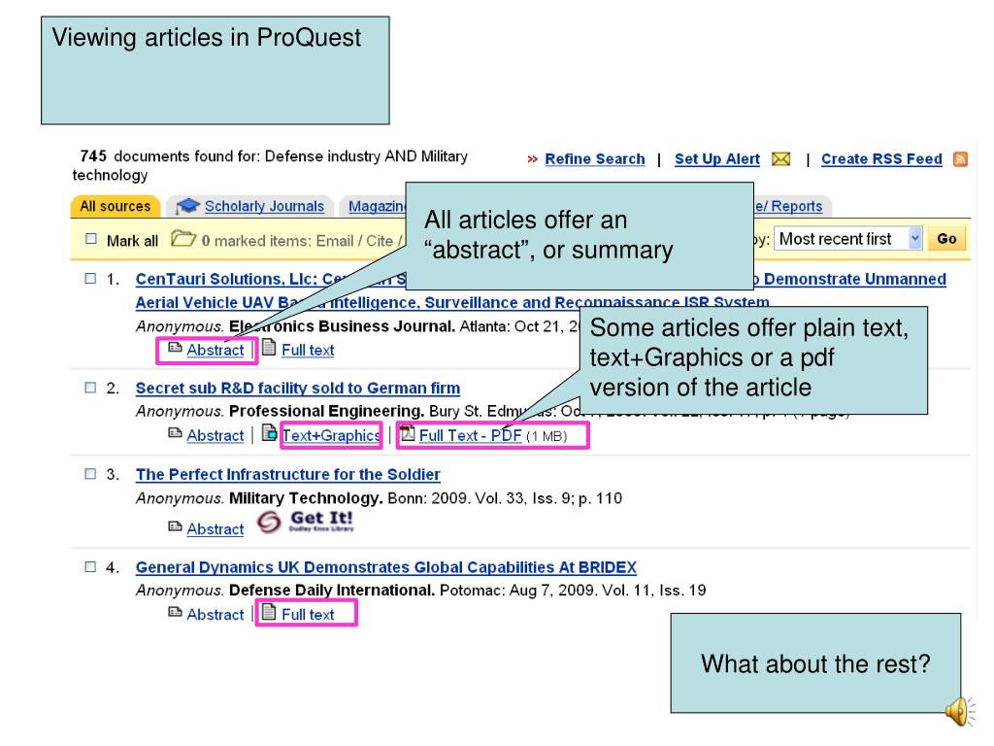Click Full text link for result 4
The height and width of the screenshot is (746, 994).
308,615
